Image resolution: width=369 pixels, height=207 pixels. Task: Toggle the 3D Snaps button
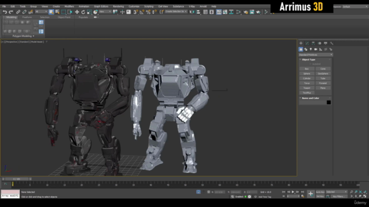(x=135, y=12)
